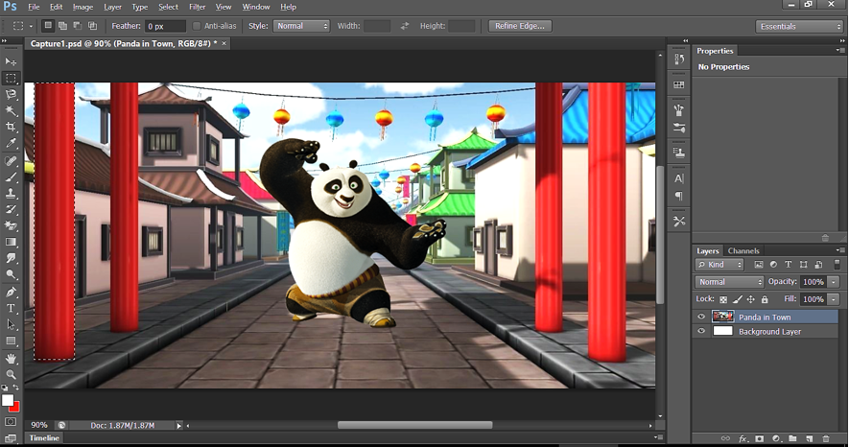Select the Move tool
Screen dimensions: 849x447
(11, 61)
